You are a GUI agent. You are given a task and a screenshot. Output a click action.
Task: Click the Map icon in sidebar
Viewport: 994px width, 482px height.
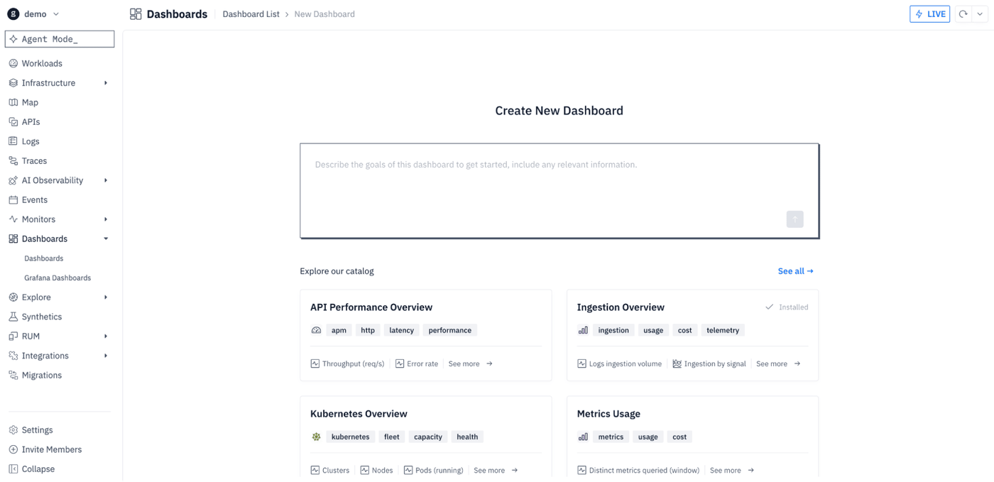point(13,102)
